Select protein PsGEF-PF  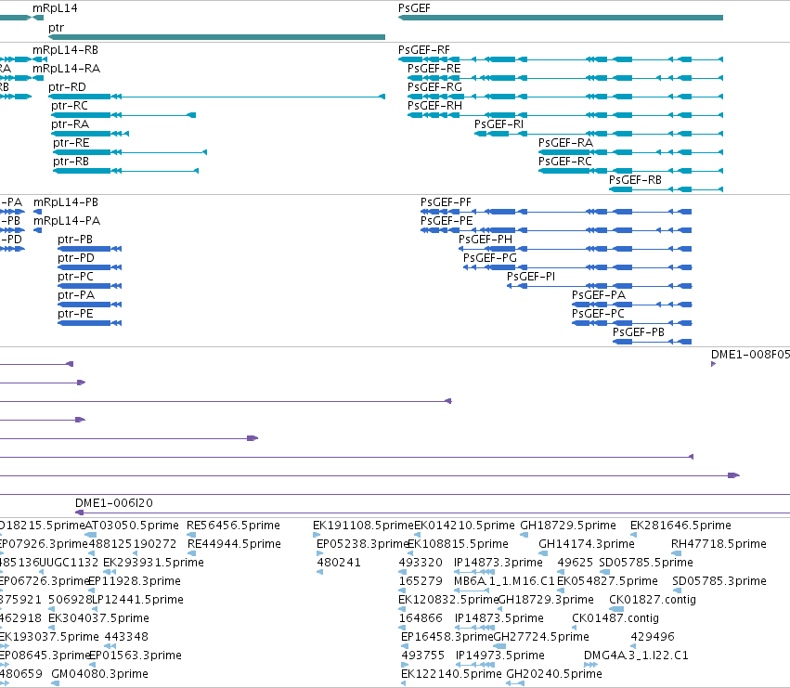[x=556, y=212]
